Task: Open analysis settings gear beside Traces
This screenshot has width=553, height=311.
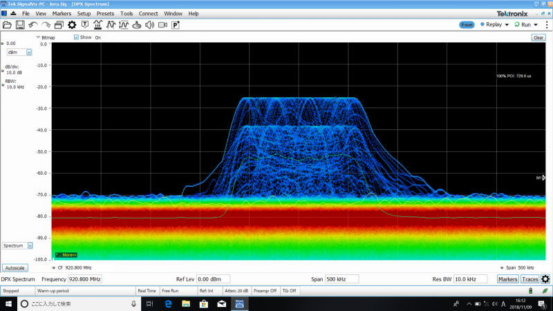Action: (x=545, y=279)
